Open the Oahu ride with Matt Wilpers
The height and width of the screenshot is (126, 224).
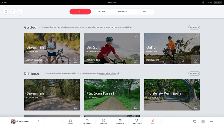click(172, 49)
